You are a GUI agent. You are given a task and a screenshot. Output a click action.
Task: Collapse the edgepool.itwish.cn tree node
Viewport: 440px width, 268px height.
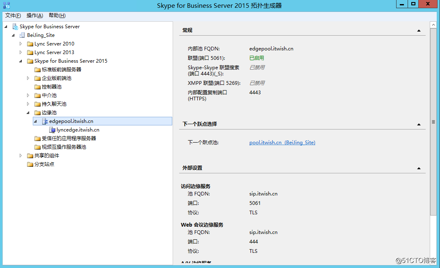pyautogui.click(x=35, y=121)
